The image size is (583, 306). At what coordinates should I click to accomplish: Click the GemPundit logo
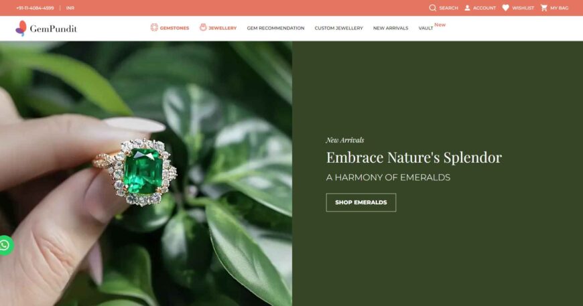(x=46, y=29)
